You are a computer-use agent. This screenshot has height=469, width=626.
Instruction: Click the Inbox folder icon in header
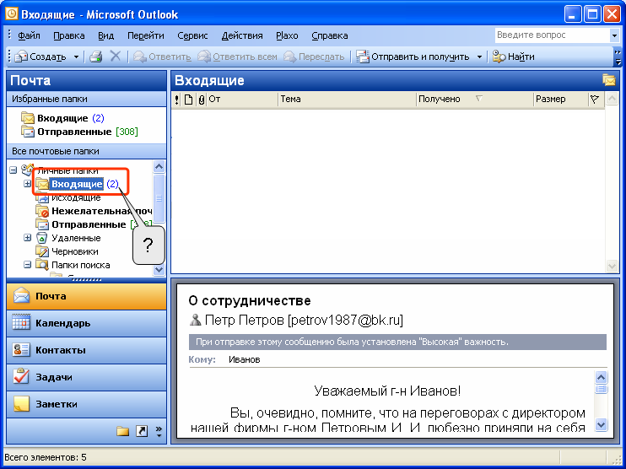click(609, 80)
